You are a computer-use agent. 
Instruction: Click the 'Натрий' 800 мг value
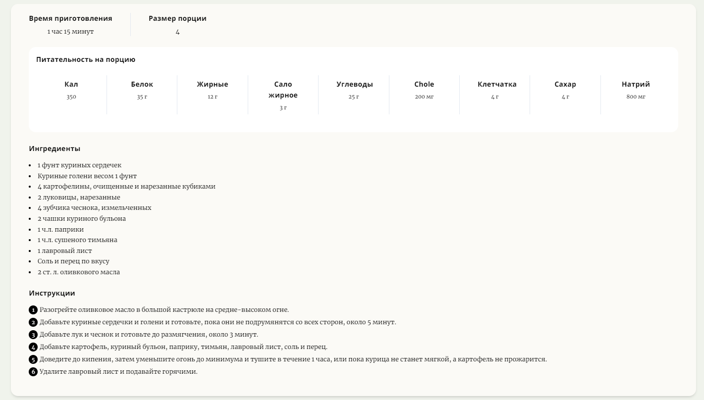pyautogui.click(x=636, y=97)
